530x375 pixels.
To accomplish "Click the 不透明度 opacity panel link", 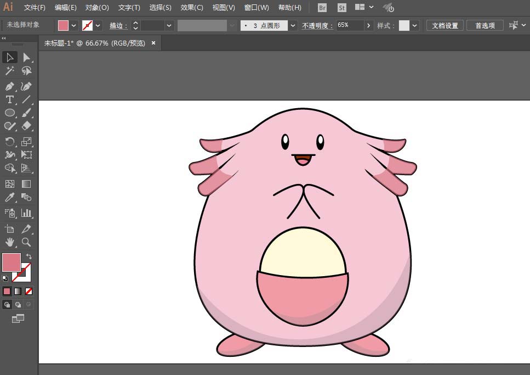I will [x=317, y=26].
